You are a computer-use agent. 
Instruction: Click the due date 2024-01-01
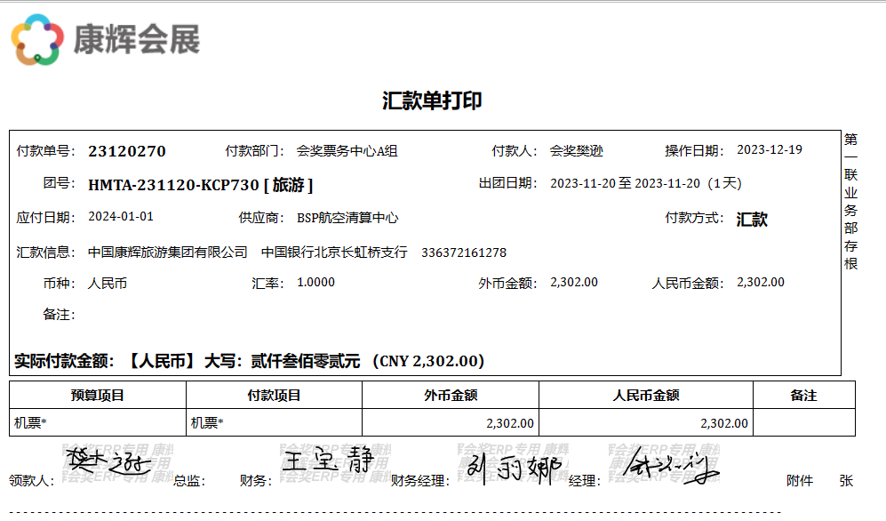click(x=121, y=217)
